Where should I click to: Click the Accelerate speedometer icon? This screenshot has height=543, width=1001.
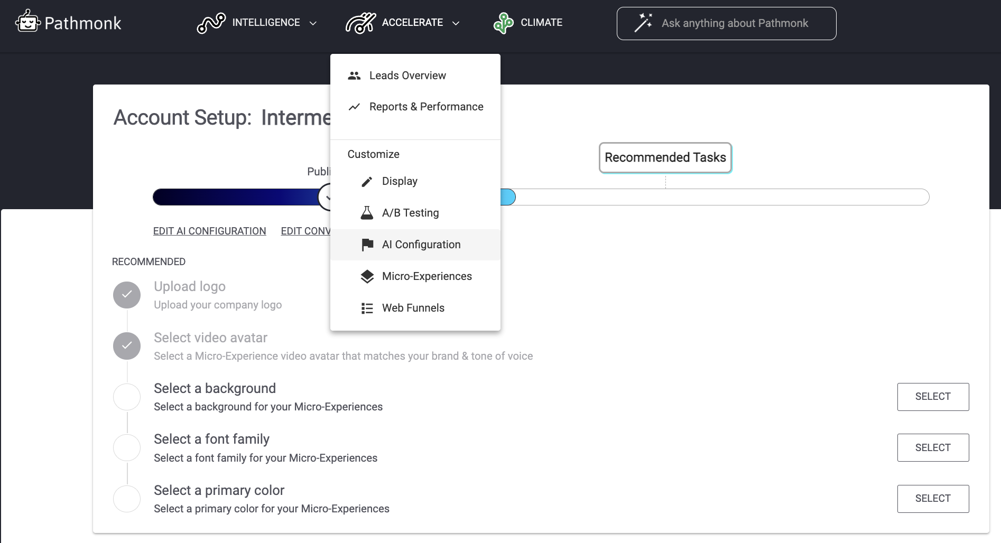(x=360, y=23)
